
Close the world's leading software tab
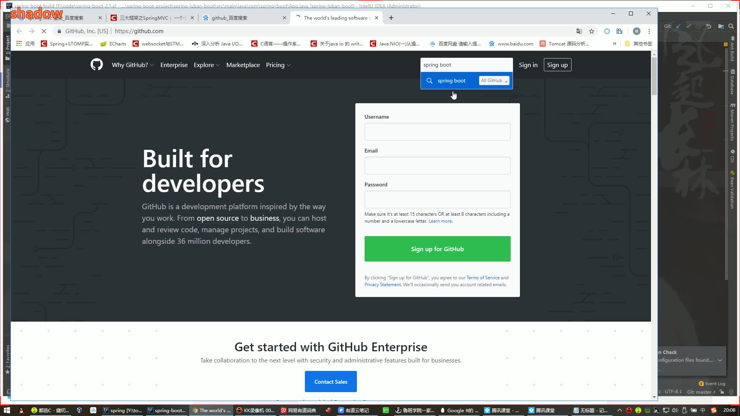tap(377, 18)
